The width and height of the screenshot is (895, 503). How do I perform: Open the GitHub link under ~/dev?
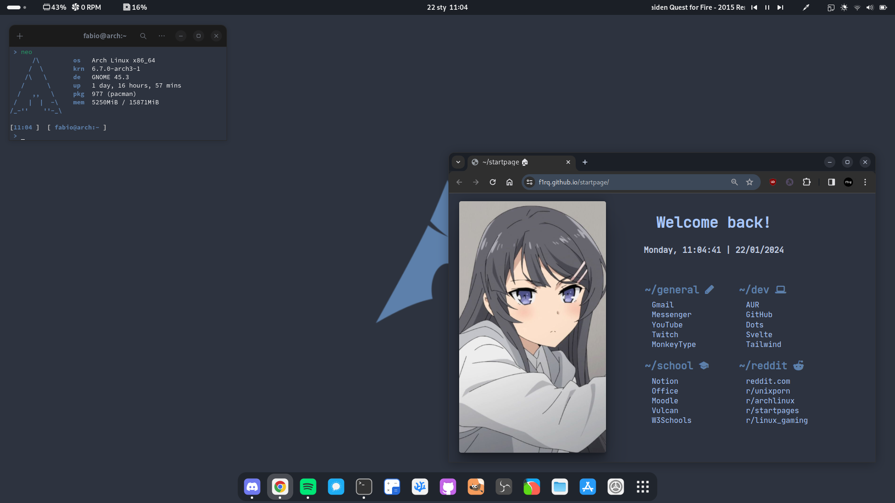tap(759, 314)
